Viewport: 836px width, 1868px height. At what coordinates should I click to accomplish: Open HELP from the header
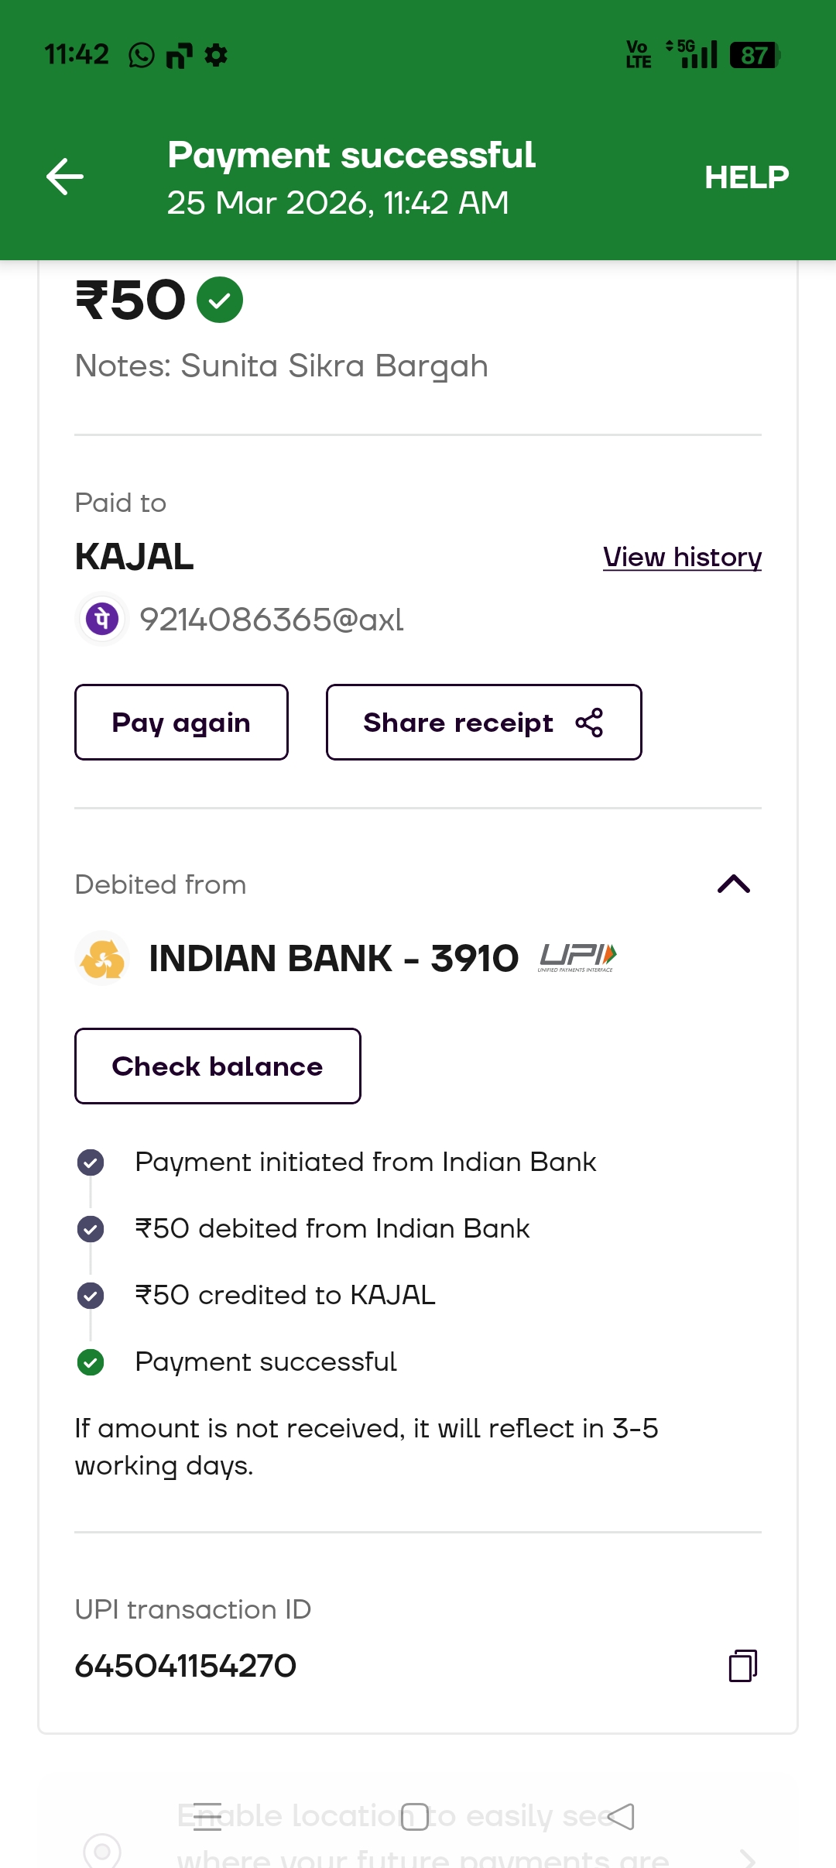[746, 177]
